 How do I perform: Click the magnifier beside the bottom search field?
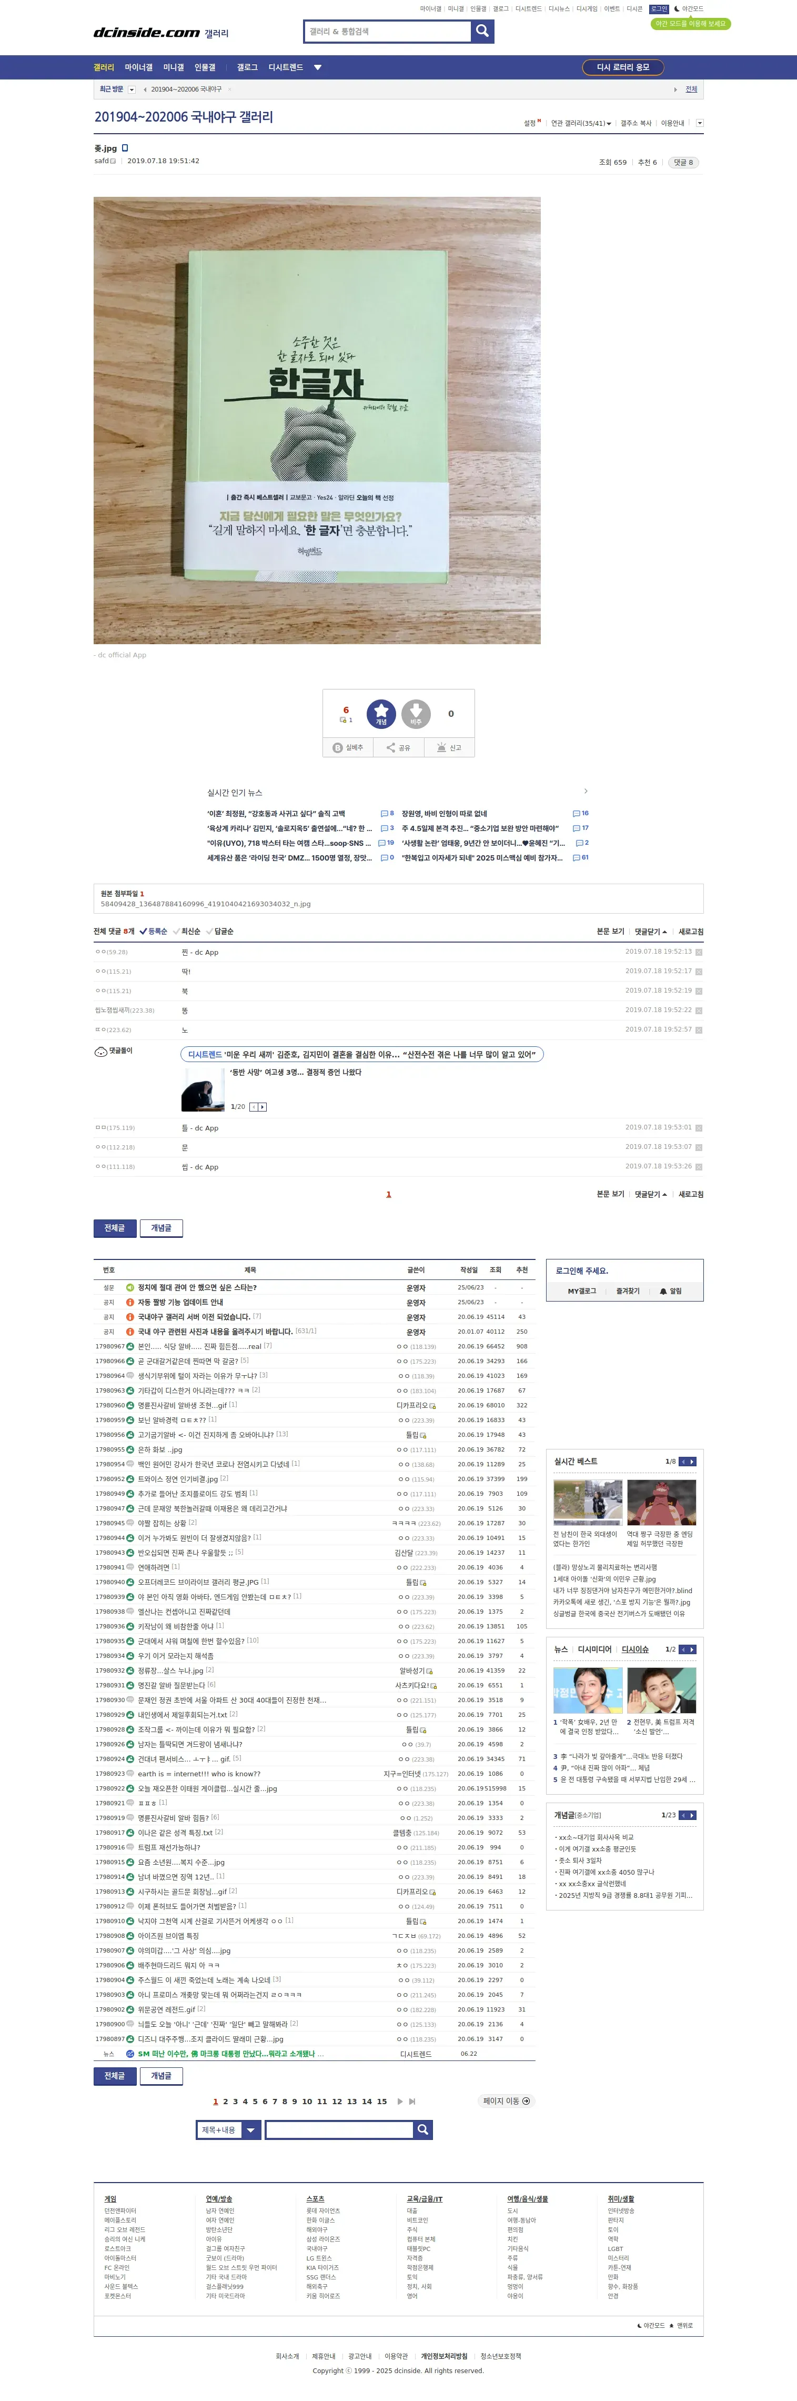pyautogui.click(x=423, y=2129)
